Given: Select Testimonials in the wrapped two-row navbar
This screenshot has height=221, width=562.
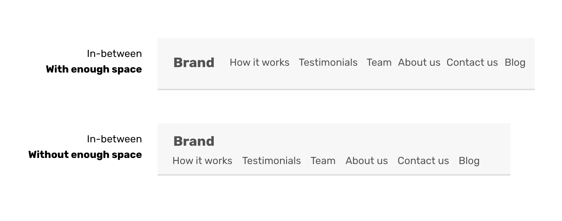Looking at the screenshot, I should tap(271, 161).
